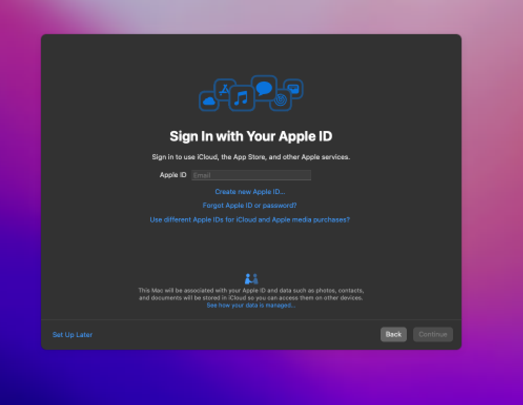Click the spiral Find My icon
Image resolution: width=523 pixels, height=405 pixels.
point(281,100)
